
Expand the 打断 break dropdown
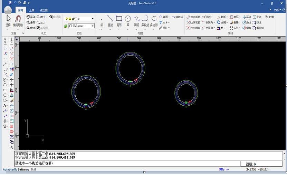coord(227,17)
